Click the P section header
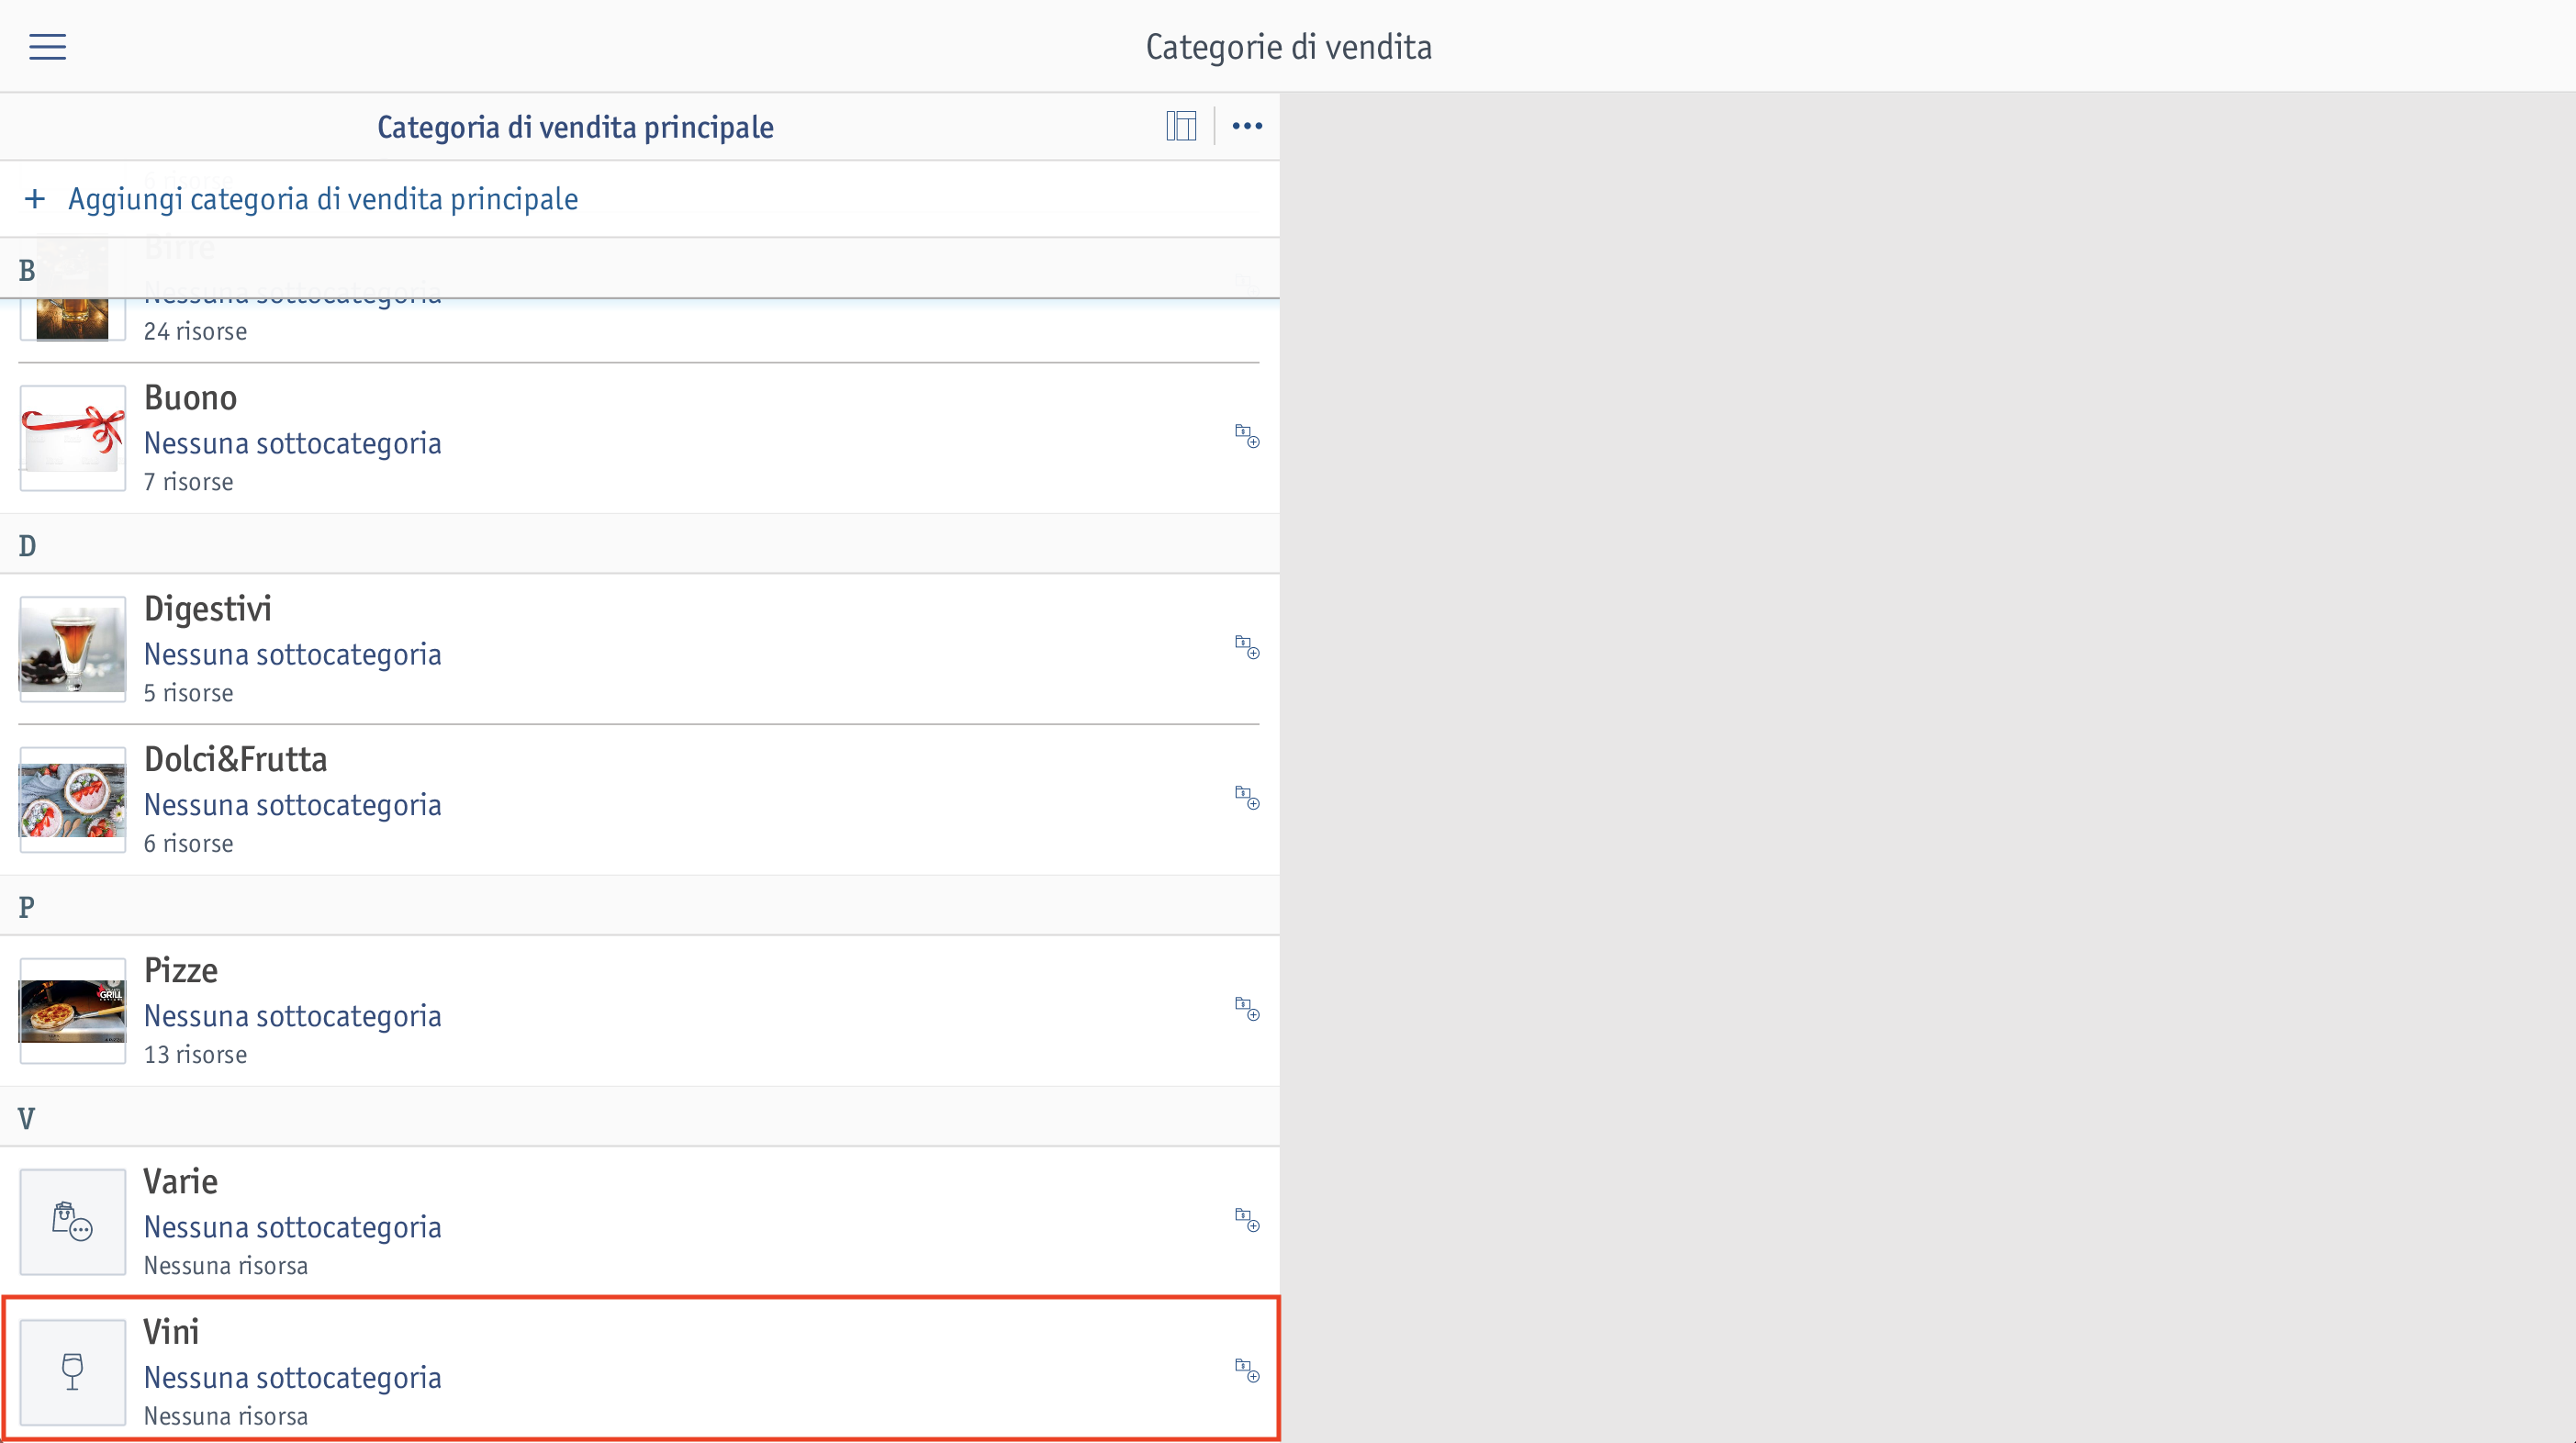Image resolution: width=2576 pixels, height=1443 pixels. [640, 907]
